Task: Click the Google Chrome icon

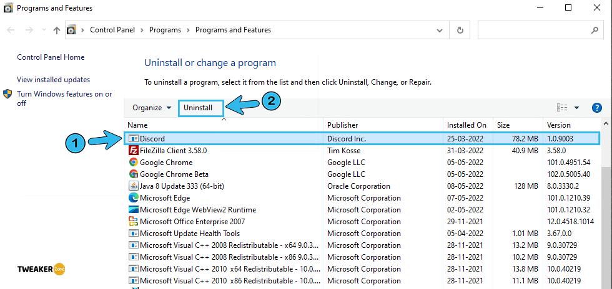Action: [x=134, y=163]
